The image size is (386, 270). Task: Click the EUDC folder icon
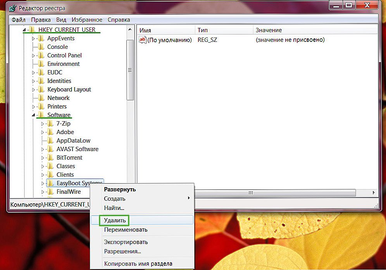pyautogui.click(x=41, y=72)
